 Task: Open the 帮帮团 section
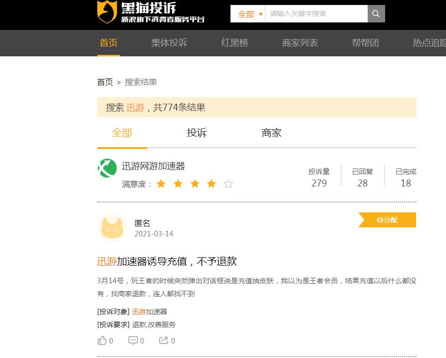366,43
